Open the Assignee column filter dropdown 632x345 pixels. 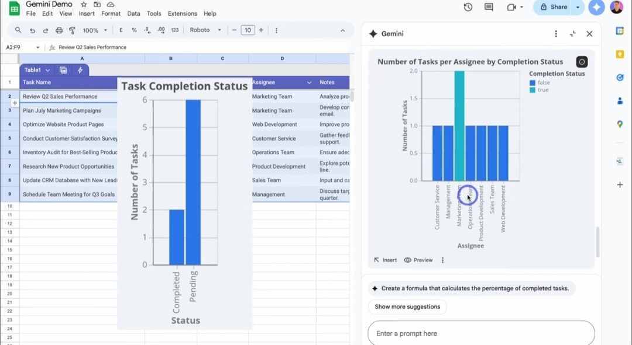(309, 82)
